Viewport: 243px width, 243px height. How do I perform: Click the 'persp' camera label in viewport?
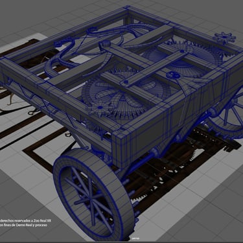pyautogui.click(x=135, y=238)
